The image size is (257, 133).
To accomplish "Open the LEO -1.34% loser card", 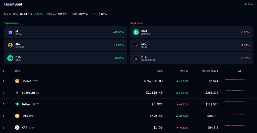I will tap(191, 45).
